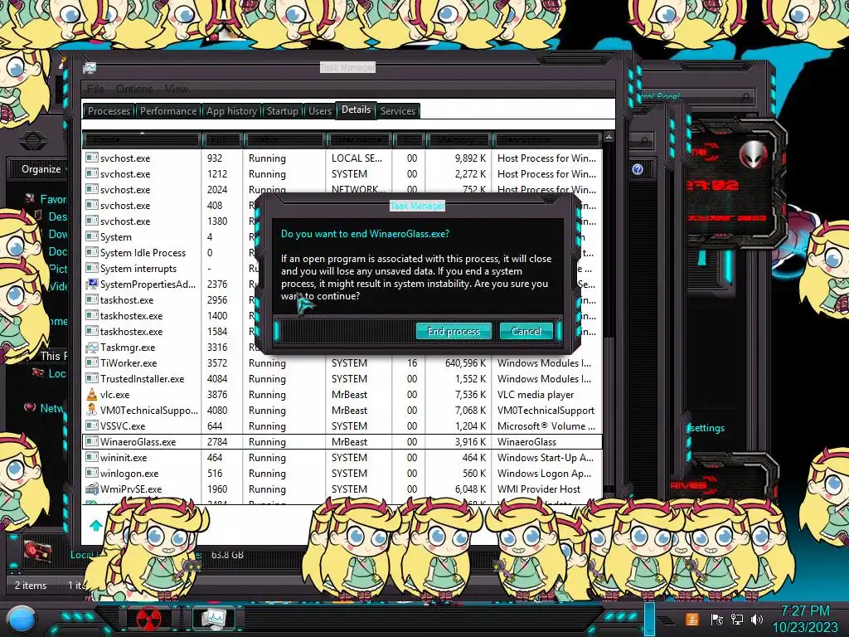Click the volume speaker tray icon
This screenshot has width=849, height=637.
click(757, 619)
